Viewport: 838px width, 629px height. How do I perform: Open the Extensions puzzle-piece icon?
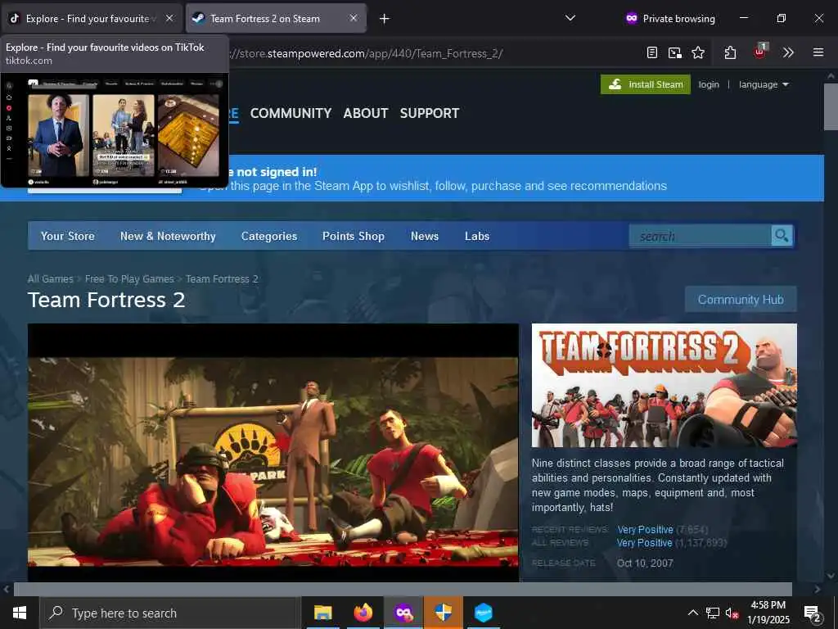pos(730,52)
